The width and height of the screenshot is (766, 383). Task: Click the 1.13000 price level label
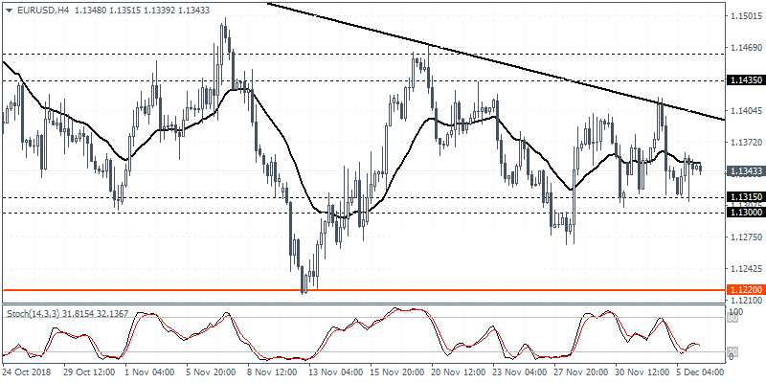click(x=745, y=212)
